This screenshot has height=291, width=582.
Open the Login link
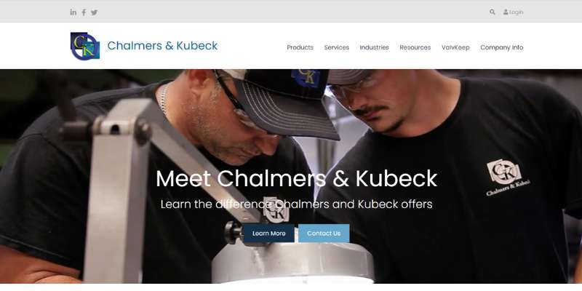pyautogui.click(x=516, y=12)
